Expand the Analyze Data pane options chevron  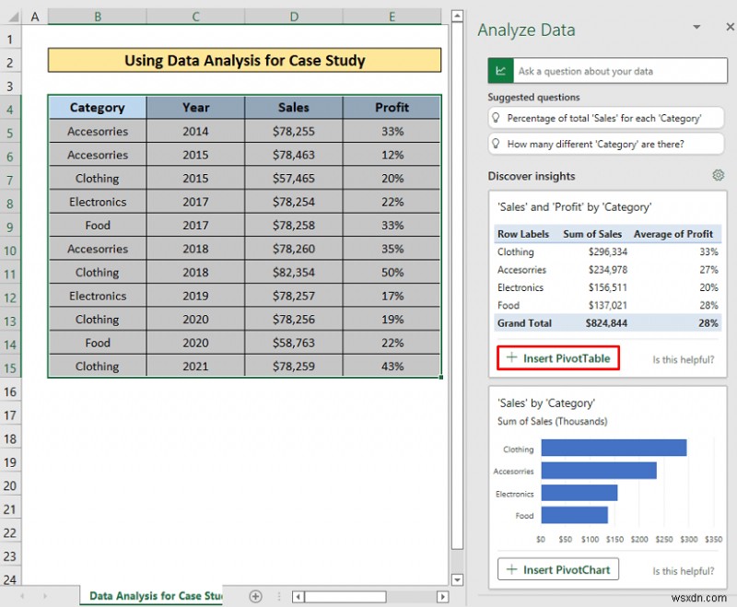(x=697, y=27)
